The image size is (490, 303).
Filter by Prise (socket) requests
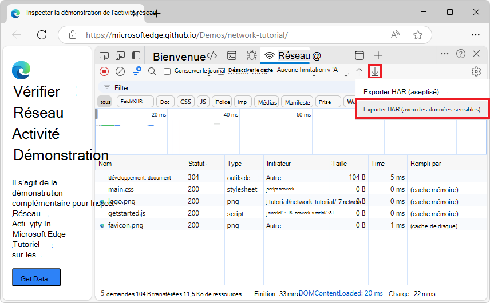(x=328, y=102)
